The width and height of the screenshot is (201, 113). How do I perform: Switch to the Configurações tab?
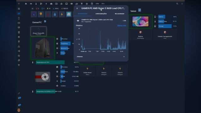[101, 14]
